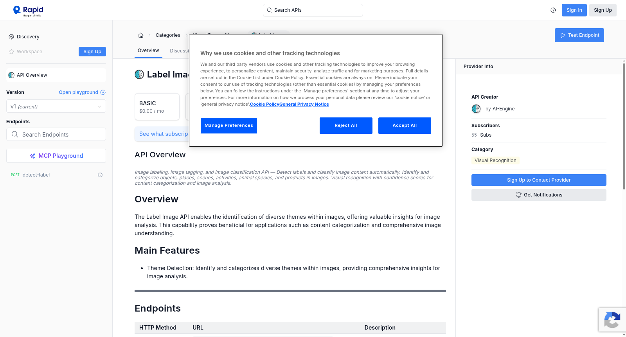Click the '55 Subs' subscriber count
The width and height of the screenshot is (626, 337).
[x=481, y=135]
